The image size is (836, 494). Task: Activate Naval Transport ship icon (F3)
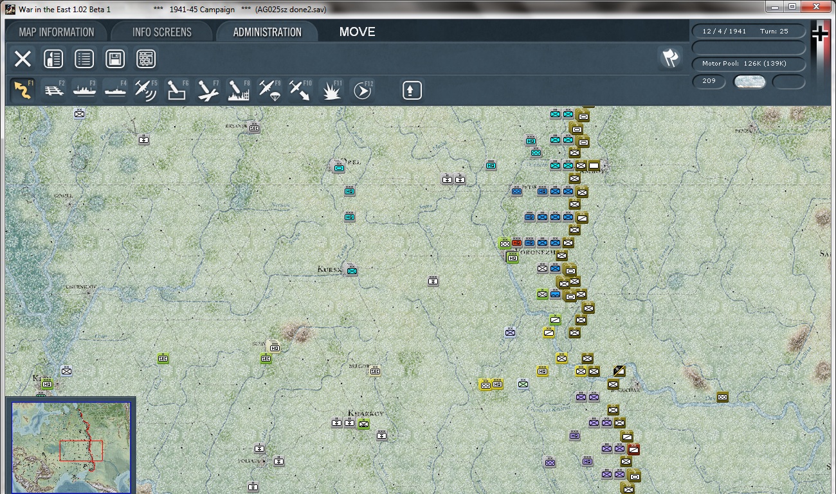84,90
